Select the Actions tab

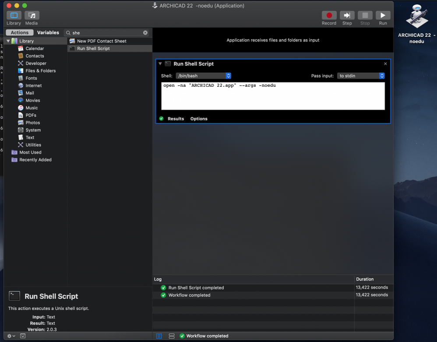(x=20, y=32)
